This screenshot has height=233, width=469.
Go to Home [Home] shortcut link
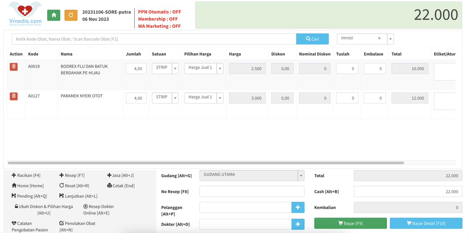[28, 186]
